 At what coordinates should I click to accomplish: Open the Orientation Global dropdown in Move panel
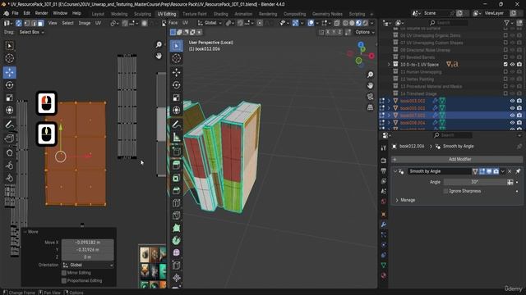88,265
